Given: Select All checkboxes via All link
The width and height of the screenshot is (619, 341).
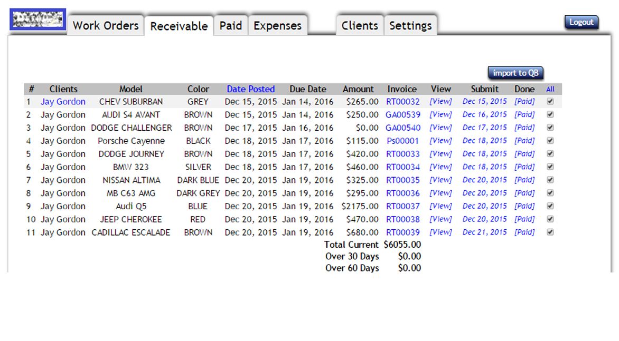Looking at the screenshot, I should 550,89.
